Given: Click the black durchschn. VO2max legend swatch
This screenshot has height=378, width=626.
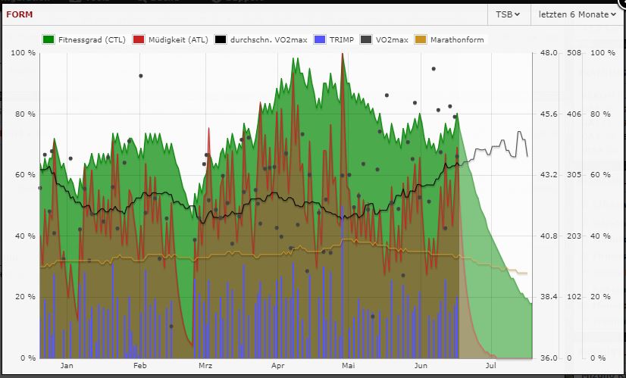Looking at the screenshot, I should (221, 39).
